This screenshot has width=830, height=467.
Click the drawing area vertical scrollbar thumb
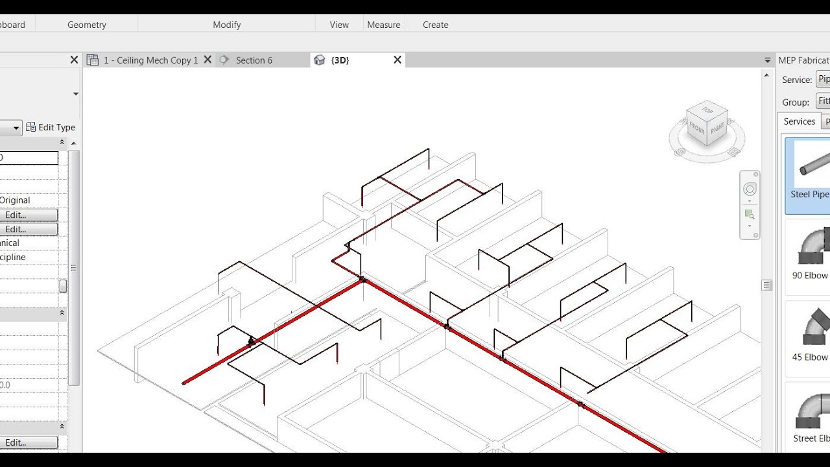pyautogui.click(x=767, y=285)
